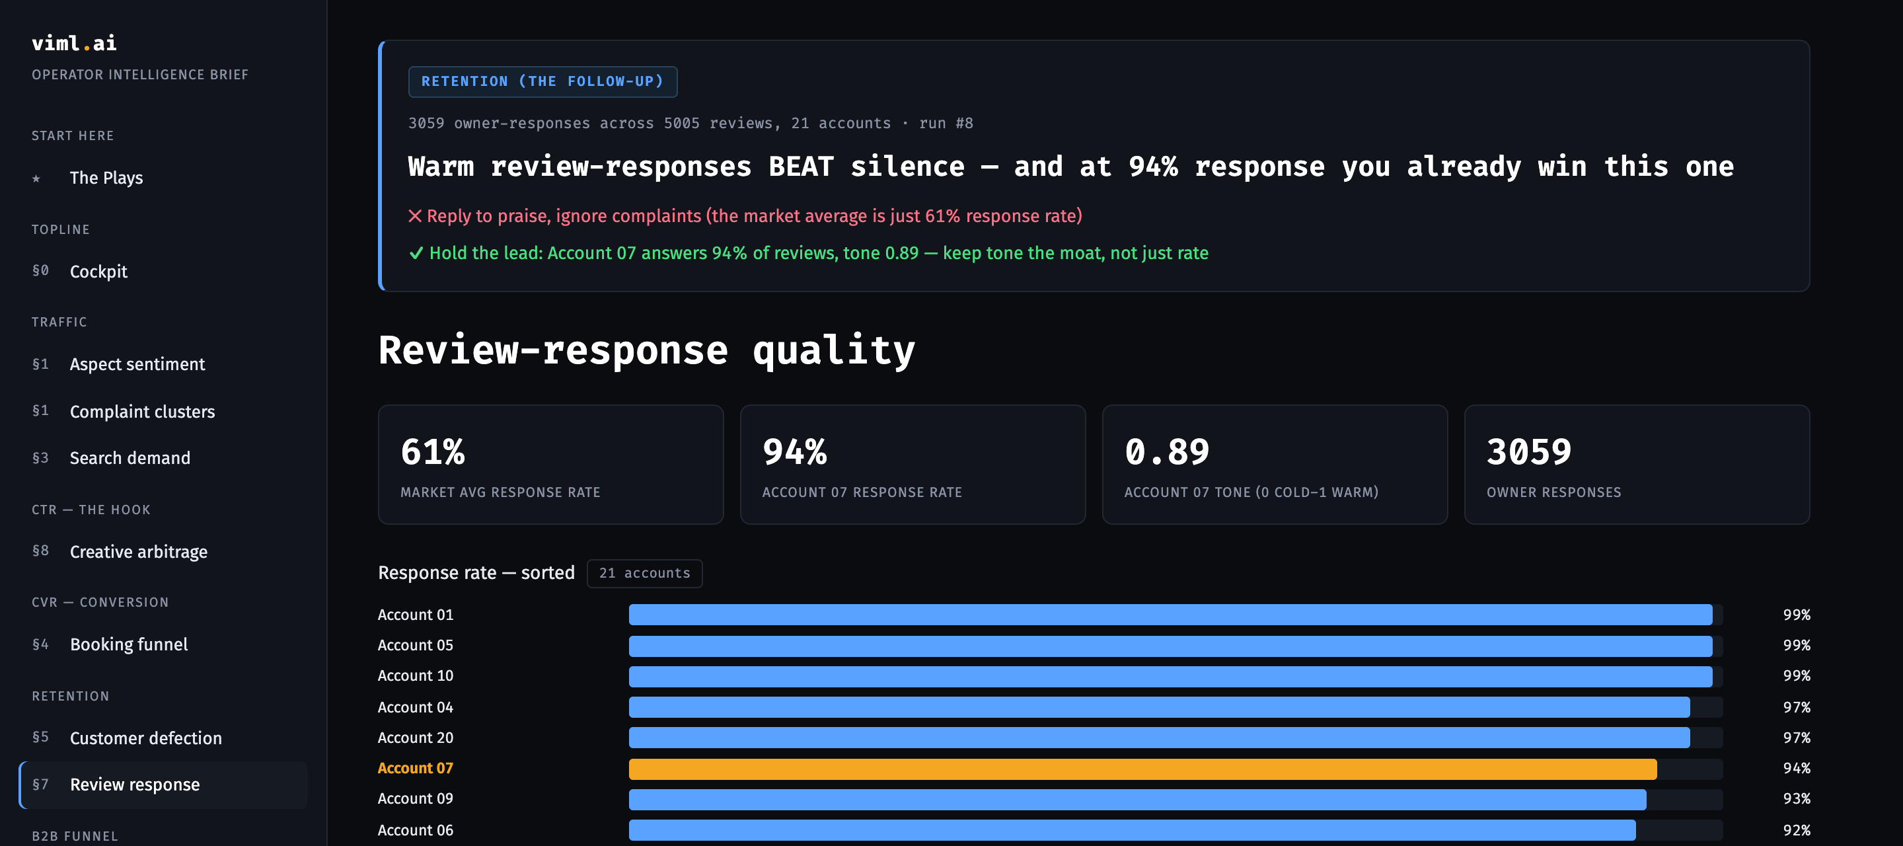Click the Account 06 label
1903x846 pixels.
pos(415,829)
